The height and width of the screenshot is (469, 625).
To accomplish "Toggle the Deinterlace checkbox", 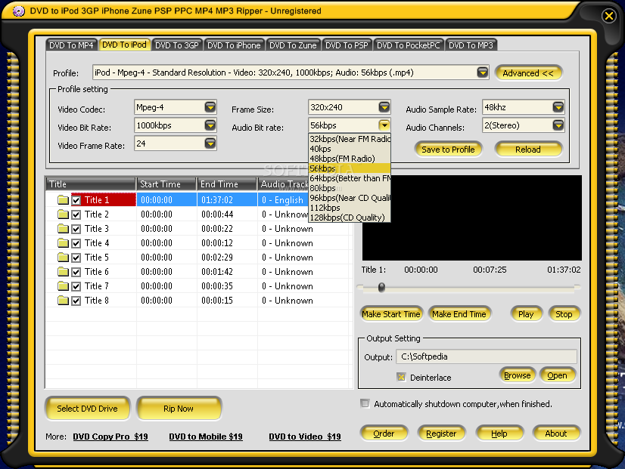I will pos(401,377).
